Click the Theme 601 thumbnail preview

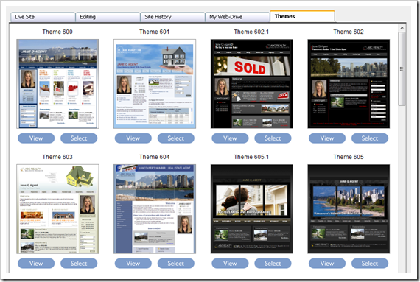tap(155, 84)
